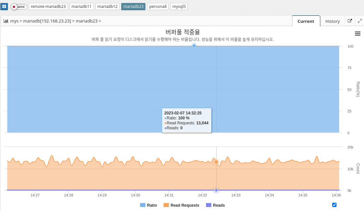Click the blue grid view icon

point(4,7)
